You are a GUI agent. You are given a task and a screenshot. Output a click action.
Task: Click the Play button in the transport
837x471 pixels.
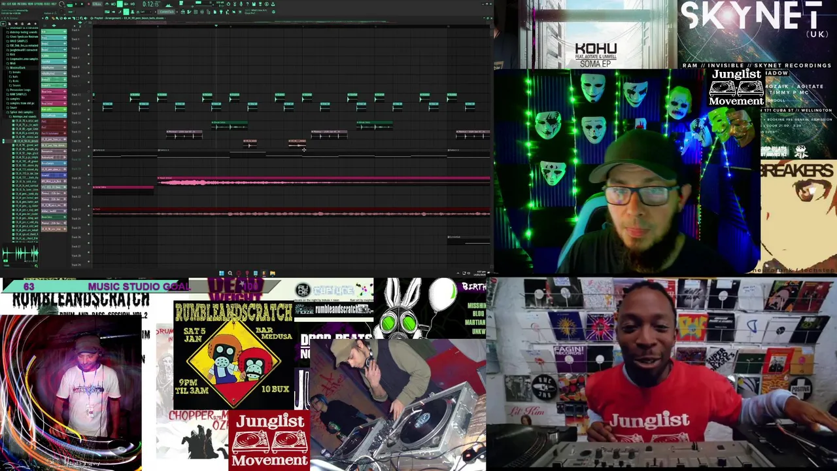76,4
